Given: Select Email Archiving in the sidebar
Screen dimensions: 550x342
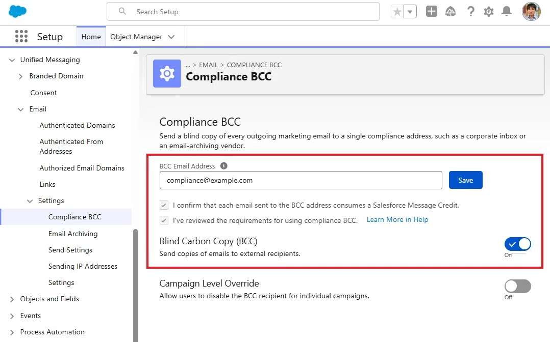Looking at the screenshot, I should pos(73,234).
